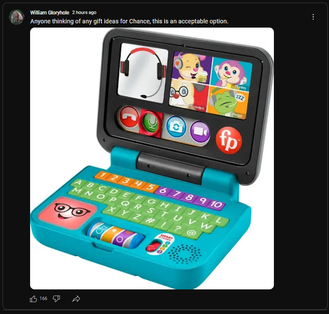Click the purple video camera button on toy
Screen dimensions: 329x314
click(200, 132)
